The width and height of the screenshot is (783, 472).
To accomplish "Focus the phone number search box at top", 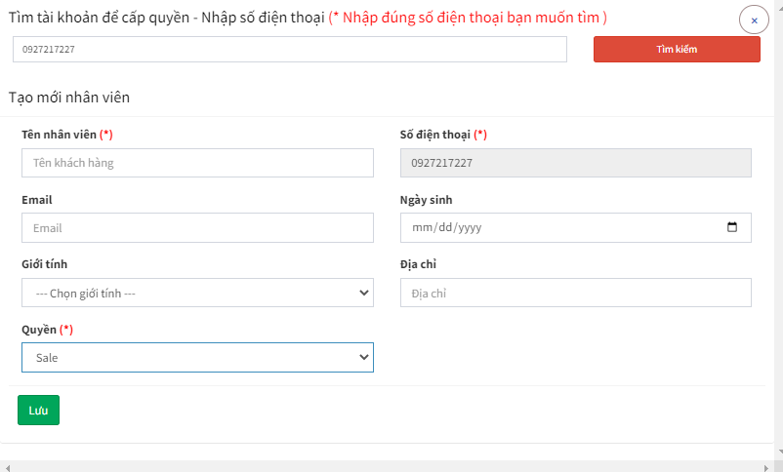I will [x=289, y=50].
